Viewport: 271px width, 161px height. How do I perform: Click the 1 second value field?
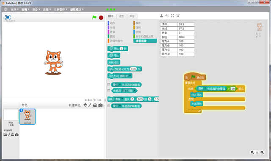point(122,49)
